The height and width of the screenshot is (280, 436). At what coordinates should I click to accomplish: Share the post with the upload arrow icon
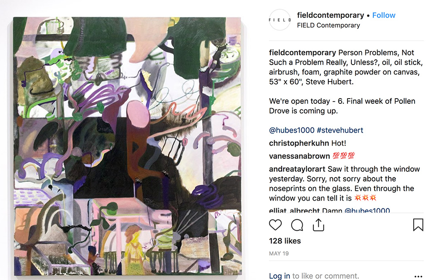pyautogui.click(x=318, y=225)
